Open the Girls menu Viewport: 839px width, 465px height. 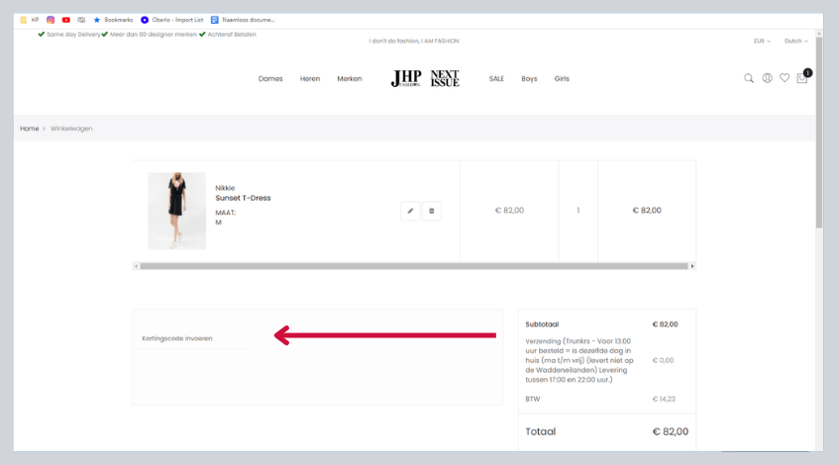tap(562, 78)
